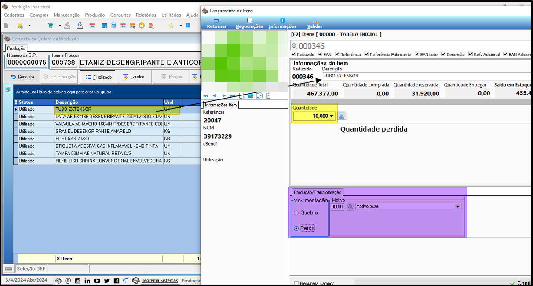Click the gold star favorites icon

(x=171, y=26)
